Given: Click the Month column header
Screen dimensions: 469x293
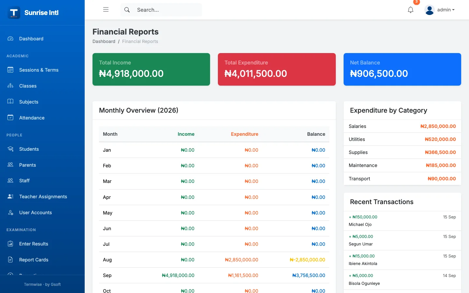Looking at the screenshot, I should [x=110, y=134].
